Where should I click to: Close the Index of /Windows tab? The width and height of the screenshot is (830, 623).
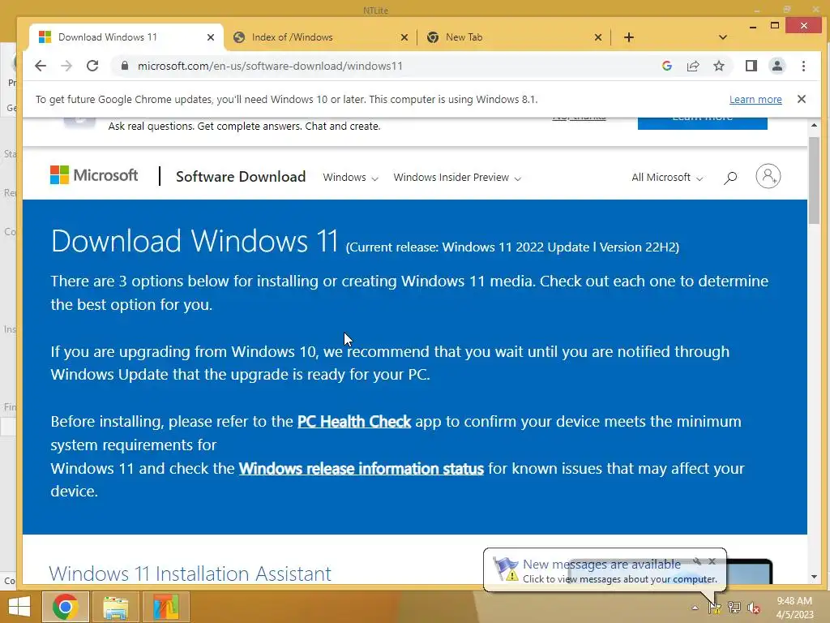coord(404,37)
